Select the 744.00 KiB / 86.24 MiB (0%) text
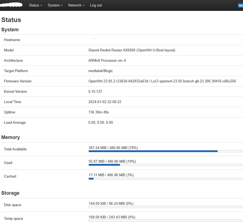This screenshot has width=243, height=223. point(111,203)
